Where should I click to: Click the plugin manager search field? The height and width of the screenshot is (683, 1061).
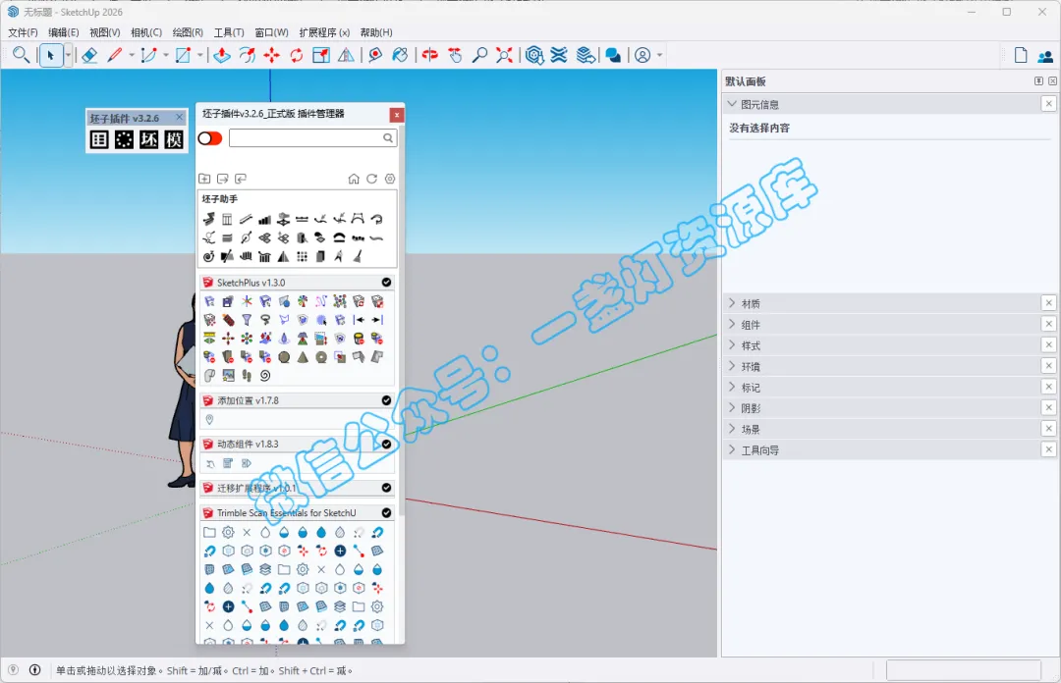312,138
